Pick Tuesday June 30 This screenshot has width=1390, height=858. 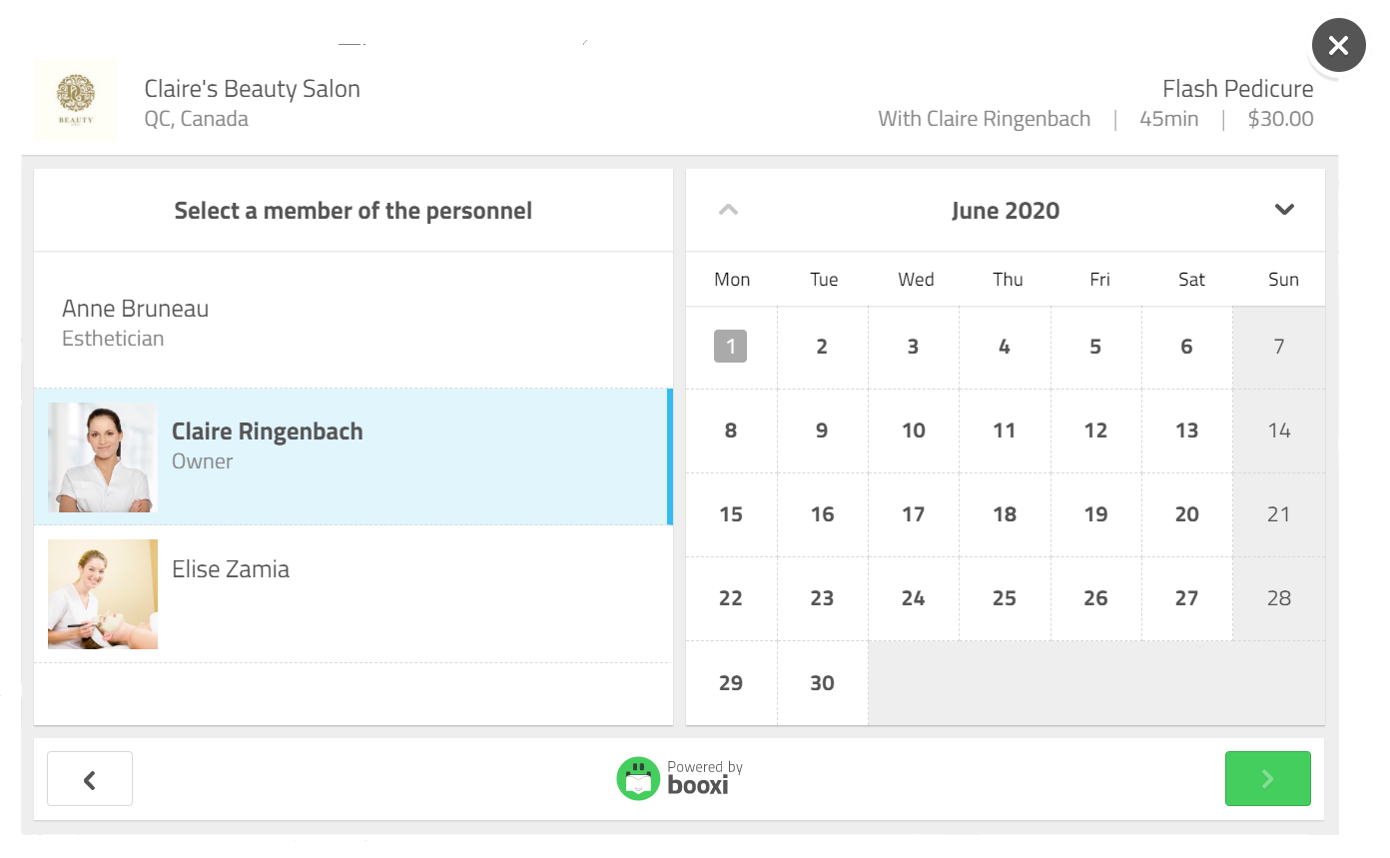[822, 683]
